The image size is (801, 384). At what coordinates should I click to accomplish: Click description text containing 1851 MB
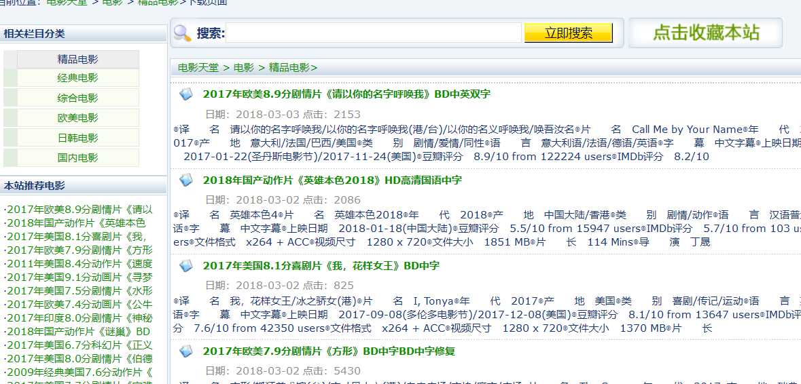coord(487,229)
